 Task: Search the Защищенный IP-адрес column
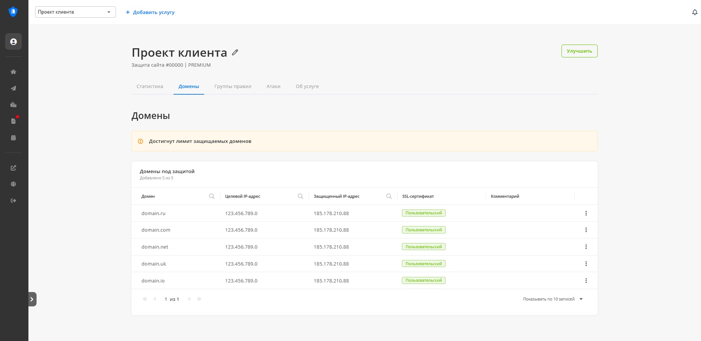389,196
